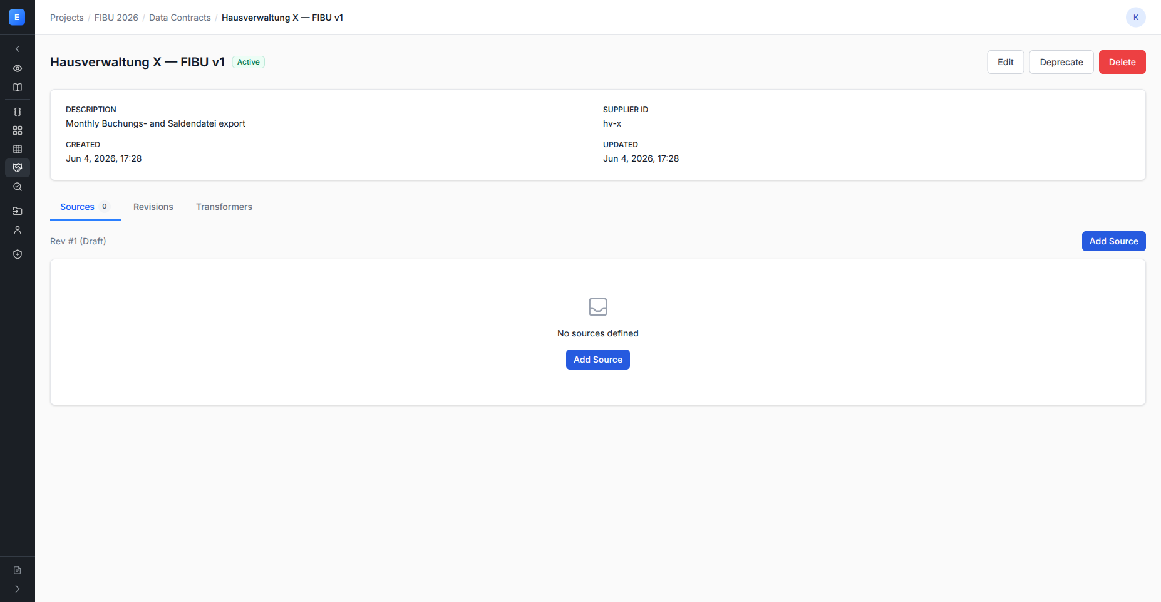Open the curly braces schema icon
Viewport: 1161px width, 602px height.
pos(18,112)
